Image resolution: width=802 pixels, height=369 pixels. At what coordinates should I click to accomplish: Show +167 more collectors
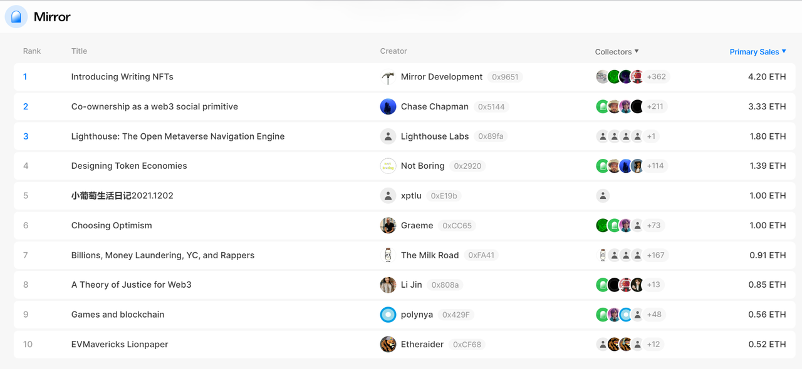tap(655, 255)
